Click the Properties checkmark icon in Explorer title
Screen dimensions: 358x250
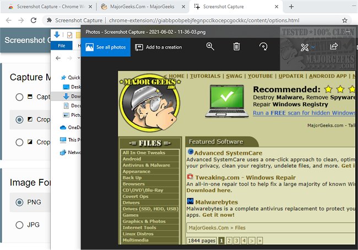69,35
